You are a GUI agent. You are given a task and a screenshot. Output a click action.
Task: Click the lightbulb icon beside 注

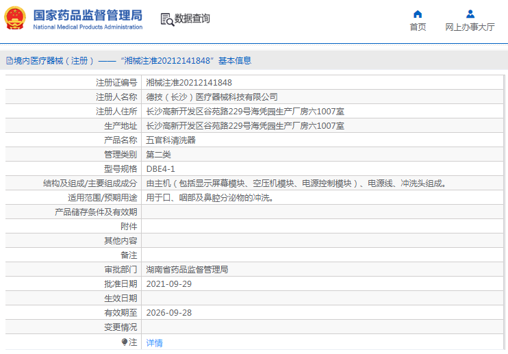pos(124,342)
